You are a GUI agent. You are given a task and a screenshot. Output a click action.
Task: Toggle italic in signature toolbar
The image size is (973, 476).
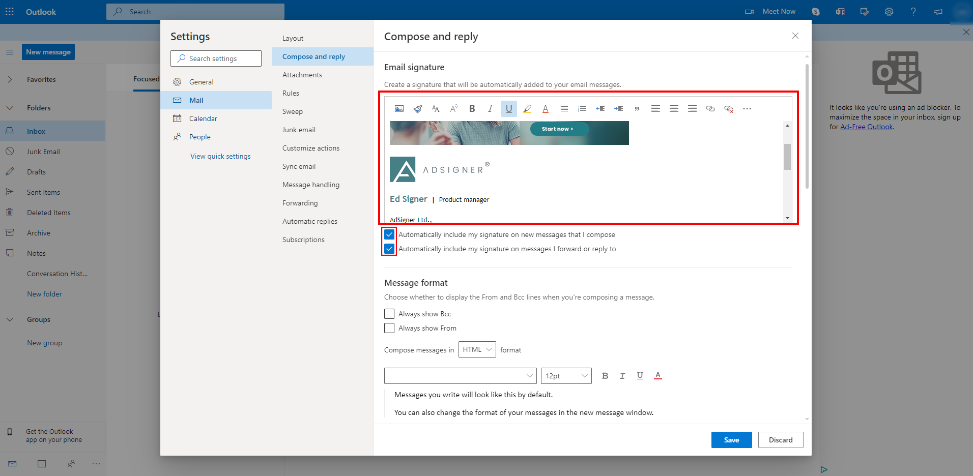coord(491,109)
